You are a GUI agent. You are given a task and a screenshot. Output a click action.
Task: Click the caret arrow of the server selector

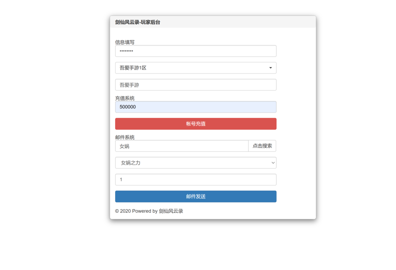coord(270,68)
